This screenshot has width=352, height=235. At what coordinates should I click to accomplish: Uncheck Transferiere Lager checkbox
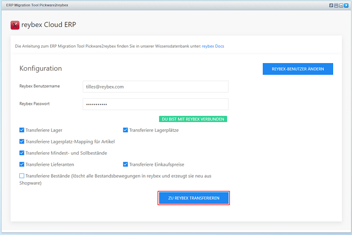click(22, 130)
